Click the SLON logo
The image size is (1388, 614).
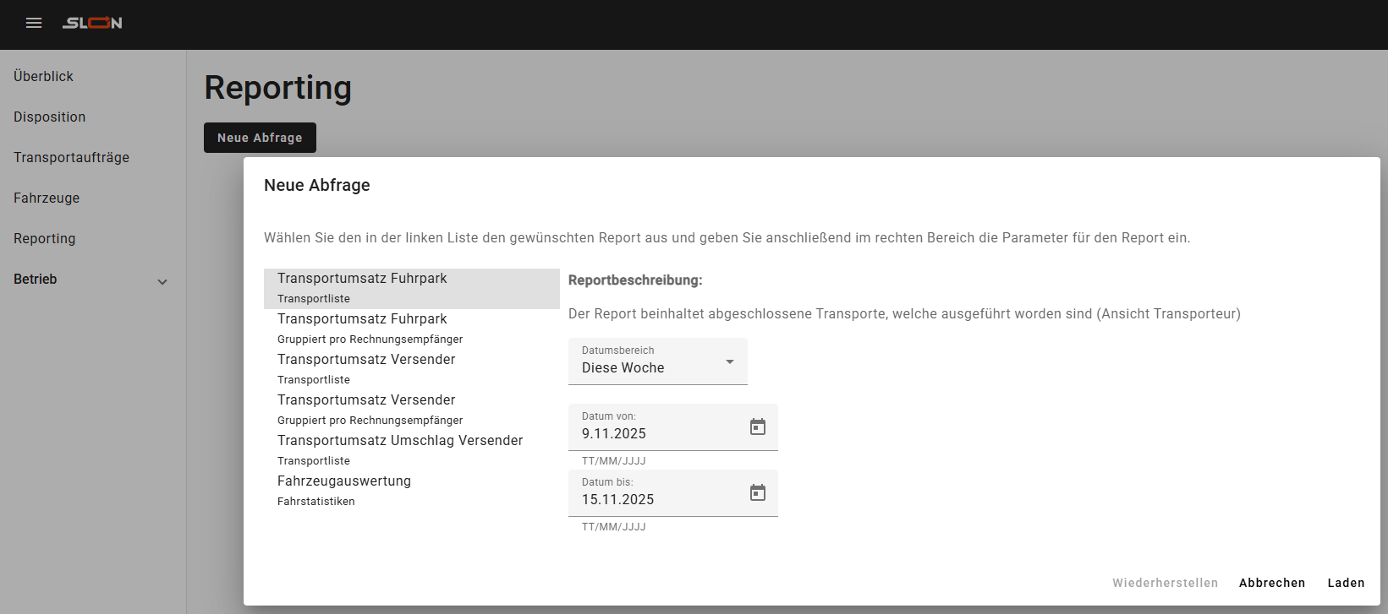pyautogui.click(x=92, y=23)
